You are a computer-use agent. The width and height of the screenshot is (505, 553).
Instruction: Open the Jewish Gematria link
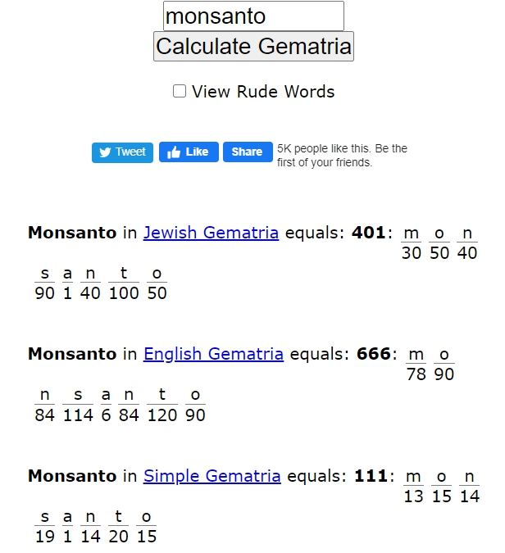[x=211, y=233]
